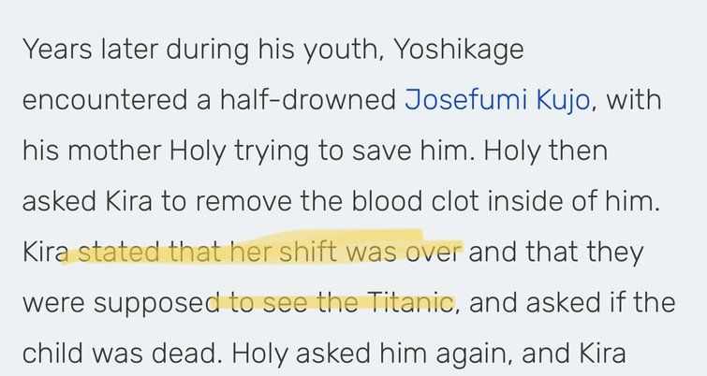
Task: Click the words 'blood clot'
Action: pos(427,201)
